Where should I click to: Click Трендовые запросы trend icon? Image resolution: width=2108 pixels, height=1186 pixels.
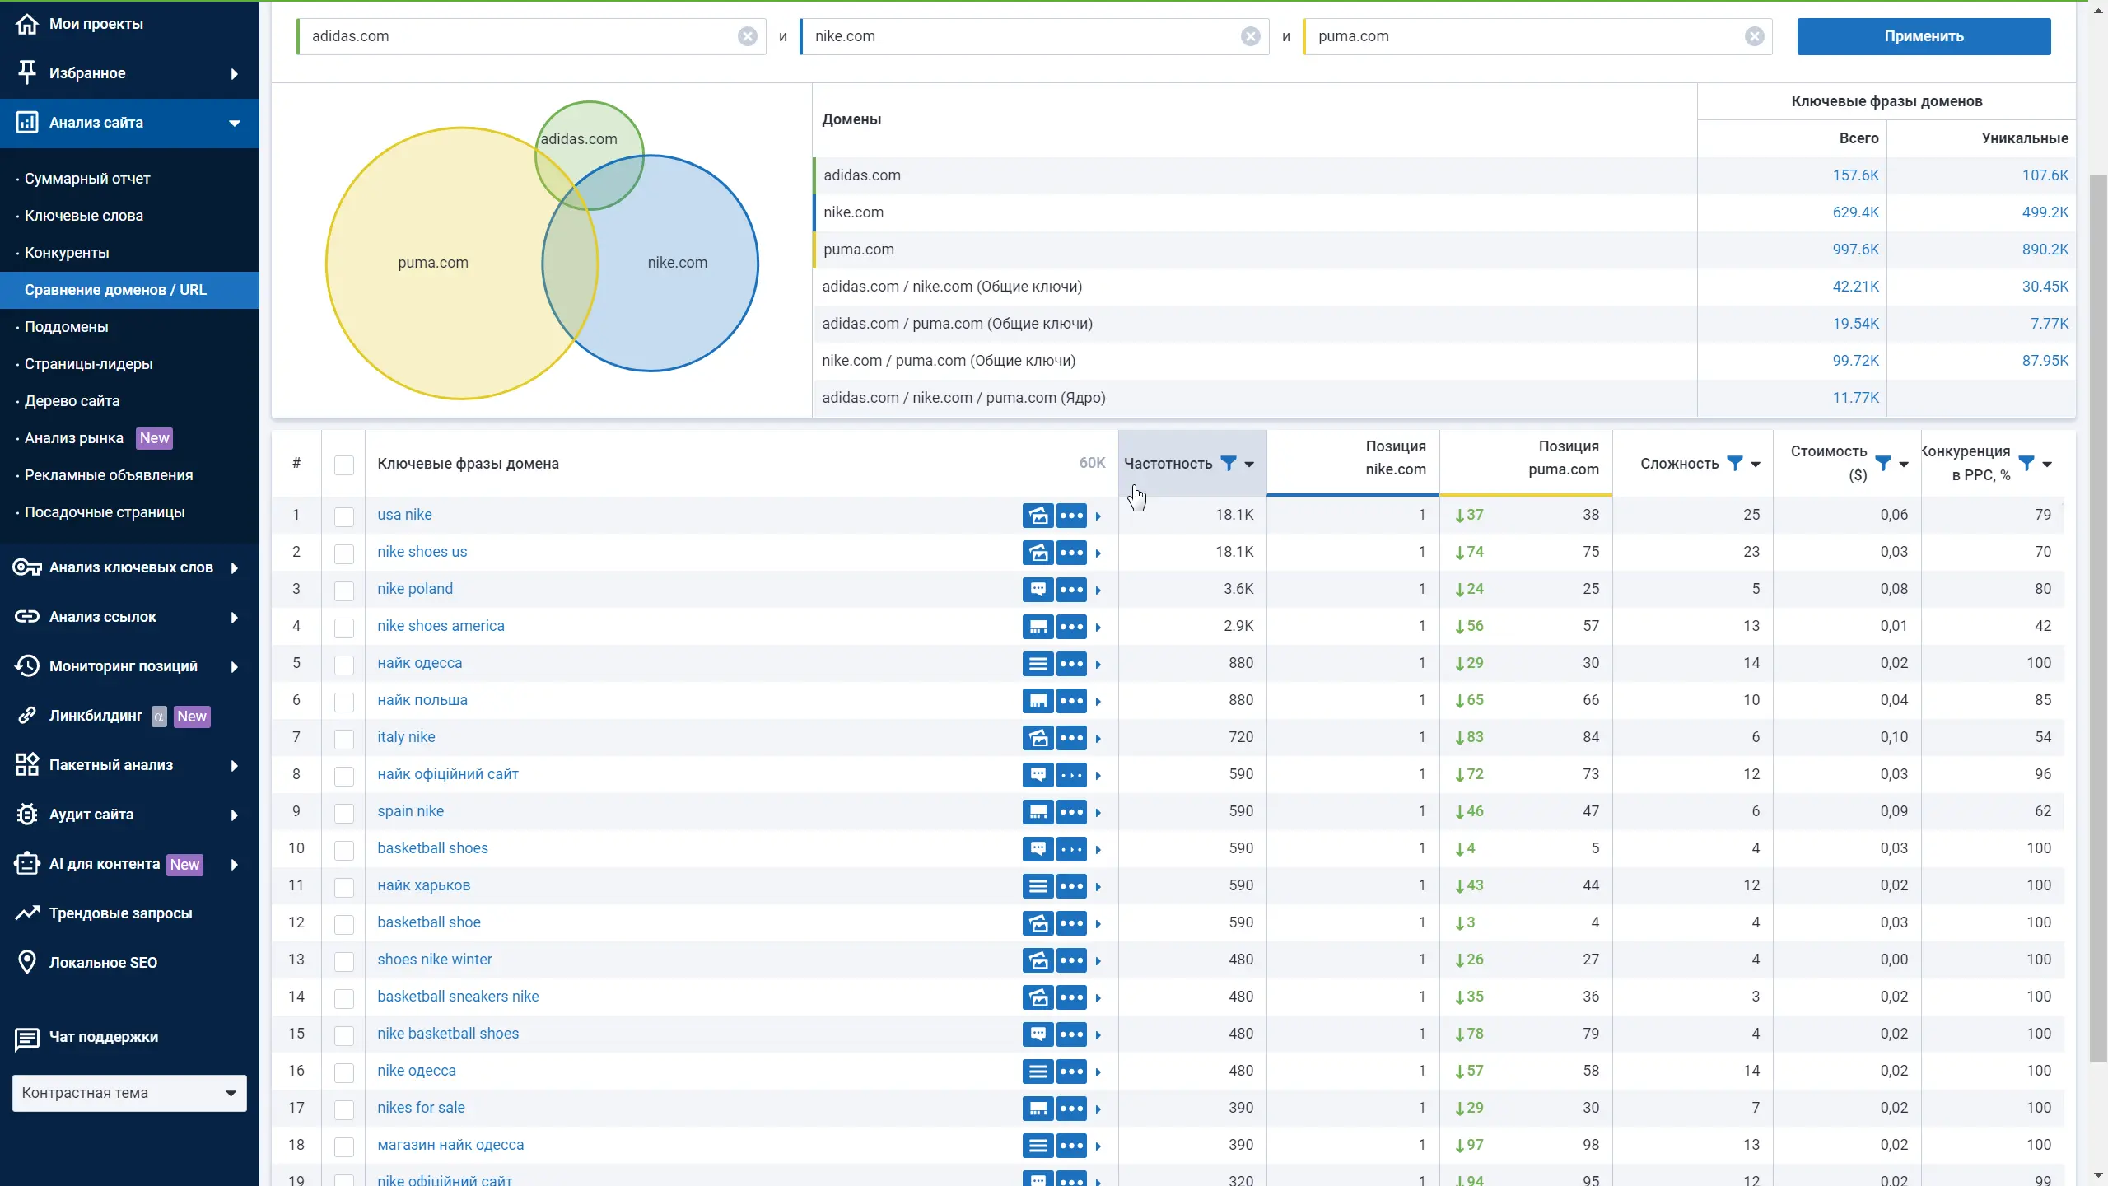click(x=27, y=913)
